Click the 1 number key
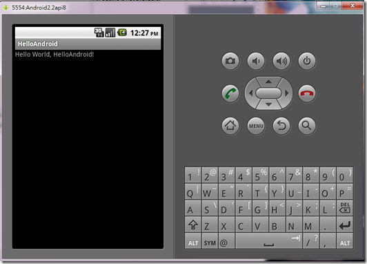The width and height of the screenshot is (367, 264). 193,175
